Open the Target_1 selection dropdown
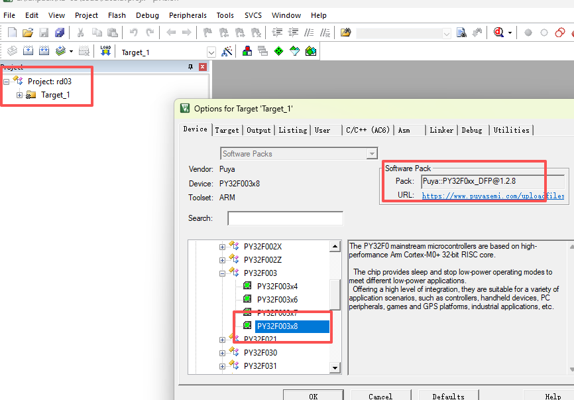Image resolution: width=574 pixels, height=400 pixels. 211,52
